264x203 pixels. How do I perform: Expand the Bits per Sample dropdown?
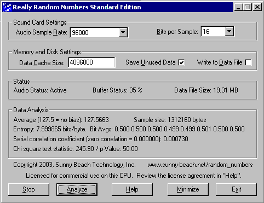(x=229, y=32)
